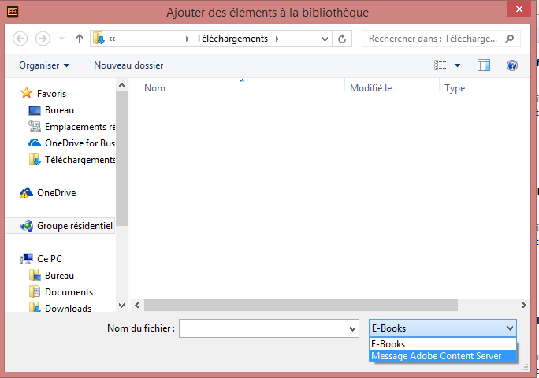Change the view using the view icon
The height and width of the screenshot is (378, 539).
[440, 65]
